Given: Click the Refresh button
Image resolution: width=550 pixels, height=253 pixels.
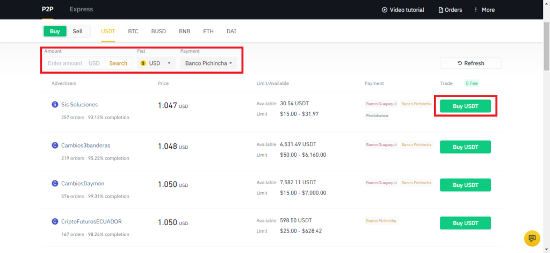Looking at the screenshot, I should [471, 63].
